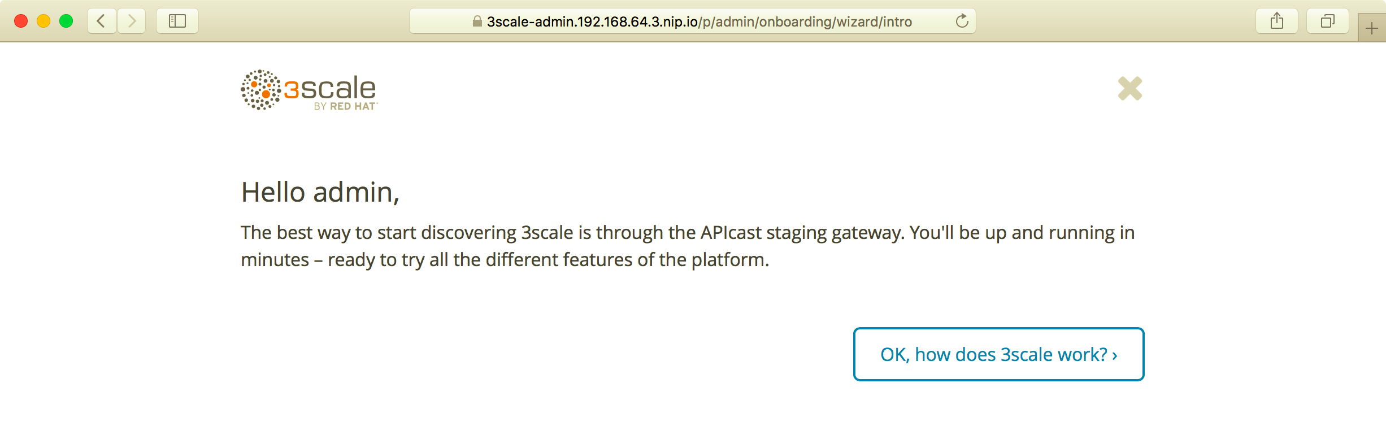The width and height of the screenshot is (1386, 422).
Task: Show the Safari sidebar
Action: [x=177, y=21]
